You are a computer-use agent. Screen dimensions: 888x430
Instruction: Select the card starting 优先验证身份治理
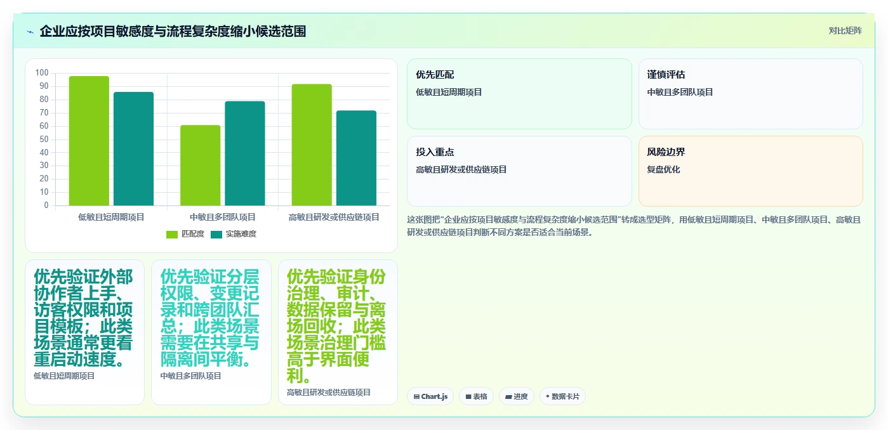click(x=338, y=332)
